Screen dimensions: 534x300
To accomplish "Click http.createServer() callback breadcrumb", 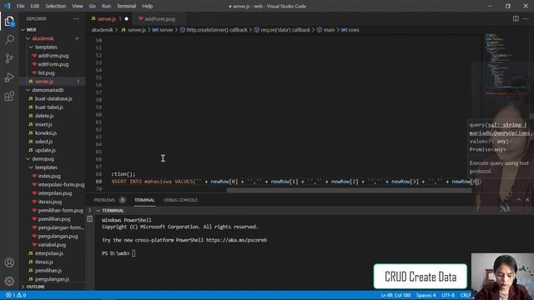I will 217,30.
